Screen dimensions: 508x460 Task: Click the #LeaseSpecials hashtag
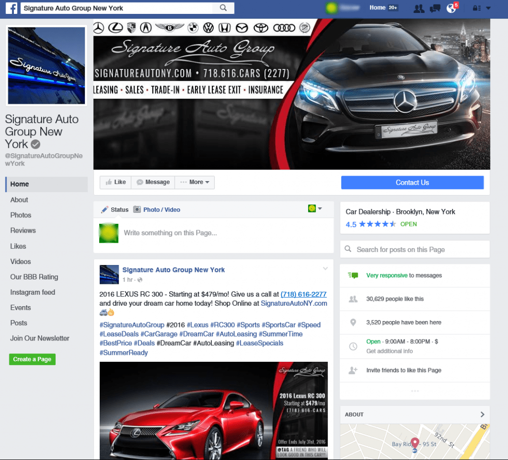(259, 343)
